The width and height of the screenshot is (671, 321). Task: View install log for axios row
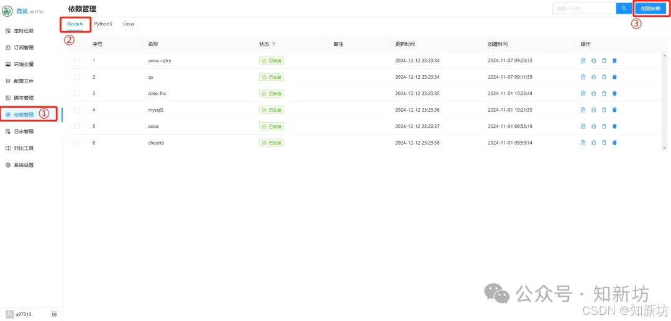pyautogui.click(x=583, y=126)
